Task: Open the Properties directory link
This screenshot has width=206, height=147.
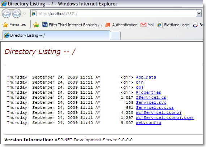Action: coord(149,92)
